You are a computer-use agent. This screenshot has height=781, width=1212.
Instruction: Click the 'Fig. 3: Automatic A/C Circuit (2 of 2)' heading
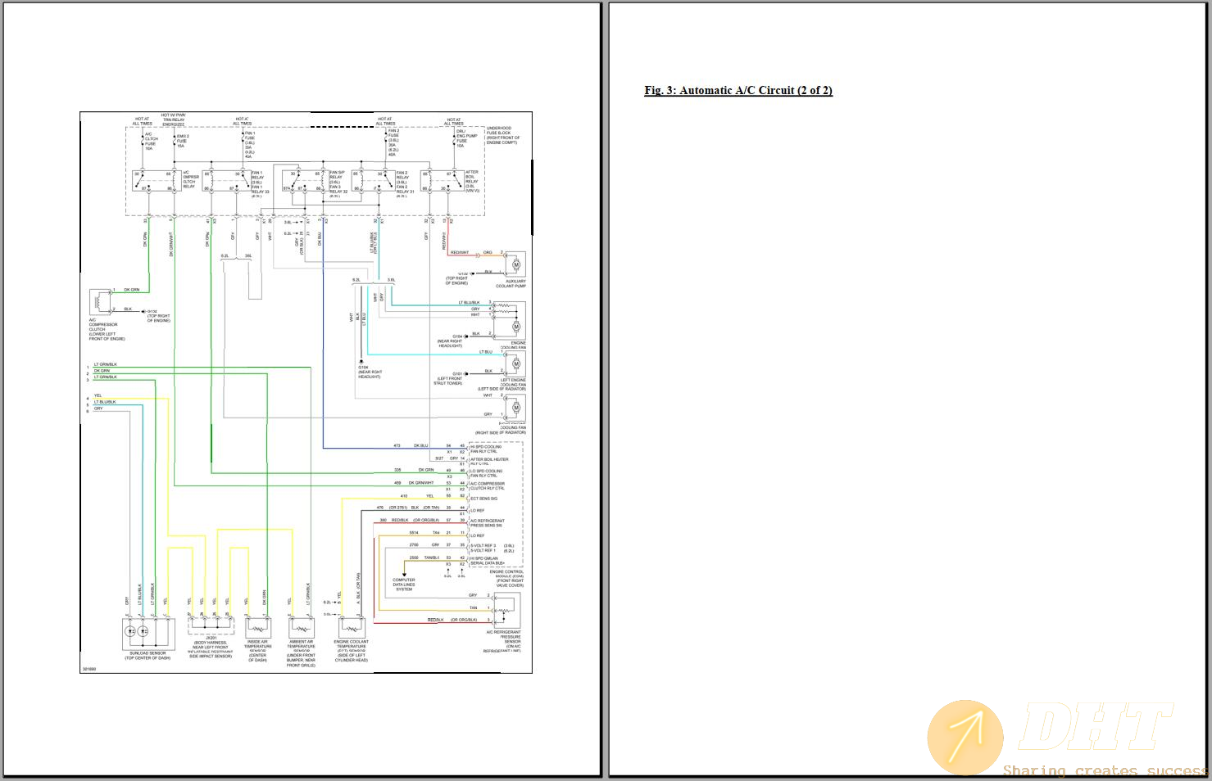[738, 90]
